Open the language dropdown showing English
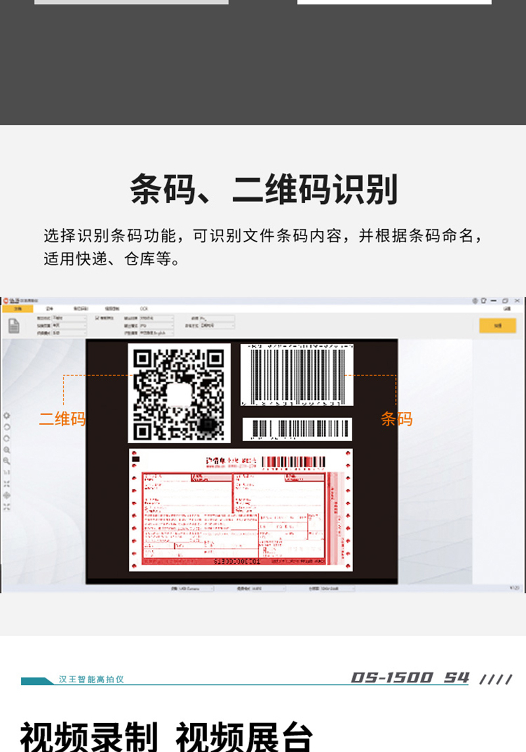This screenshot has height=752, width=526. pos(156,333)
